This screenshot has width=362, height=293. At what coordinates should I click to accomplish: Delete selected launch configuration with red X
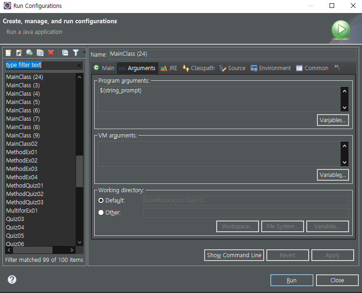51,53
